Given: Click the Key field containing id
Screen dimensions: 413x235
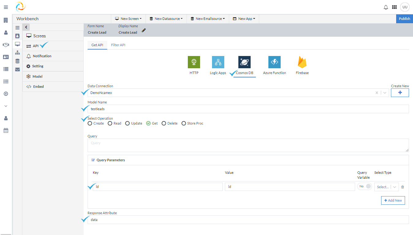Looking at the screenshot, I should tap(158, 187).
